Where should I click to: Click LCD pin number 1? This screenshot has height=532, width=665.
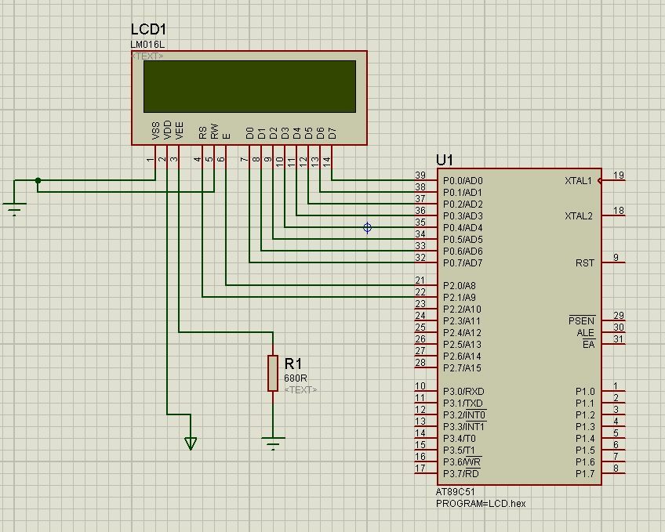[x=150, y=160]
